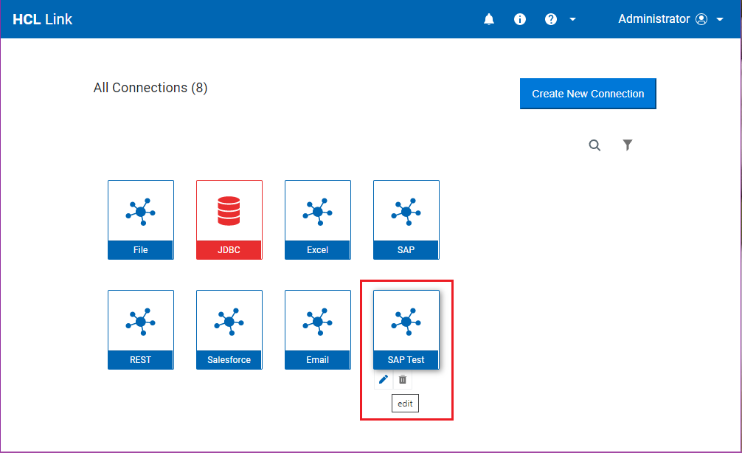Open the Administrator user menu arrow
742x453 pixels.
click(720, 19)
